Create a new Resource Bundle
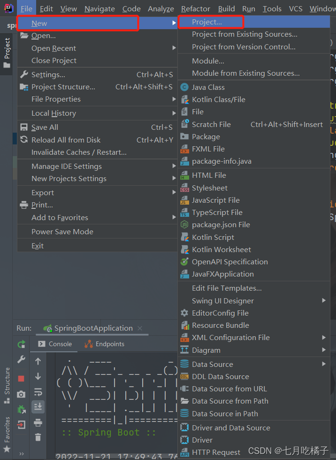This screenshot has width=336, height=460. point(254,325)
